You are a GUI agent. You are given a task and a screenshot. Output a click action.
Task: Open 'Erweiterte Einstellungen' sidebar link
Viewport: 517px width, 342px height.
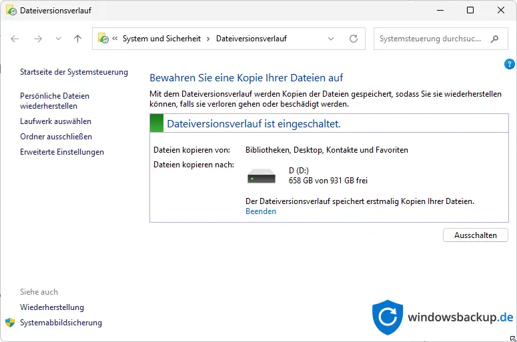[62, 152]
